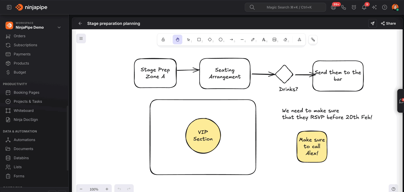The image size is (404, 192).
Task: Go back using the back arrow
Action: 80,23
